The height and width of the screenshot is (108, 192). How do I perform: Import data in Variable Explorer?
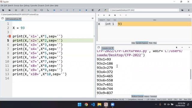(98, 15)
